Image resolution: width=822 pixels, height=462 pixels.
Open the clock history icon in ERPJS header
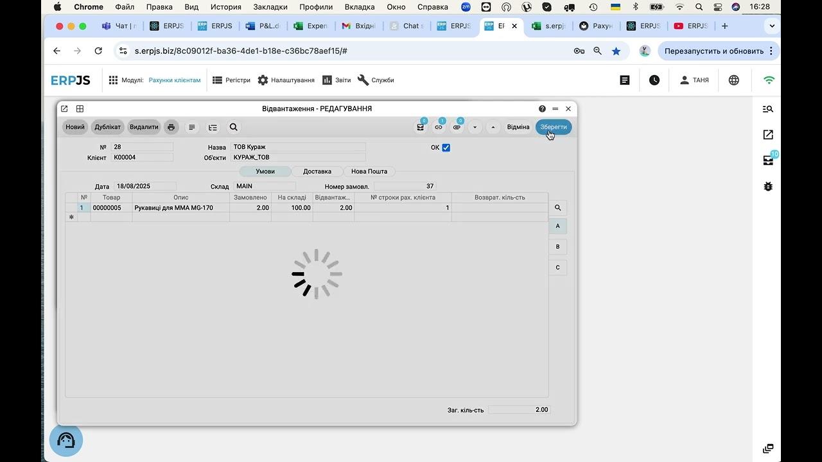[654, 80]
